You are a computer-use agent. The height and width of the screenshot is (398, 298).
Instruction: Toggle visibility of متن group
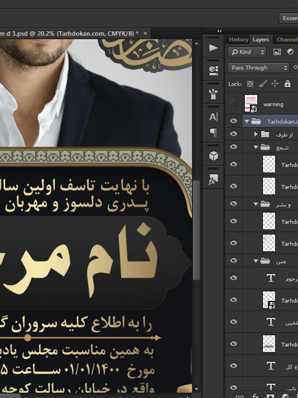233,261
